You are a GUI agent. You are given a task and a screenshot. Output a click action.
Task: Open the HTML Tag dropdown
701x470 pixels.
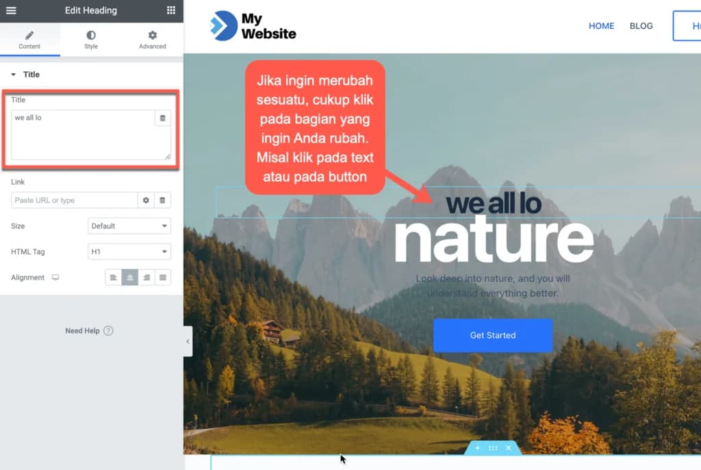(129, 252)
